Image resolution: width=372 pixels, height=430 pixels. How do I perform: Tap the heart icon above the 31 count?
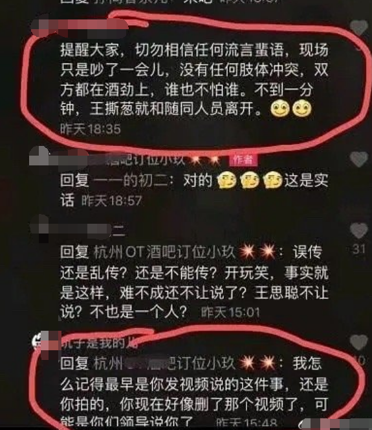359,230
